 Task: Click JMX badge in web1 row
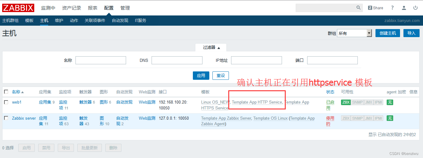[x=368, y=102]
